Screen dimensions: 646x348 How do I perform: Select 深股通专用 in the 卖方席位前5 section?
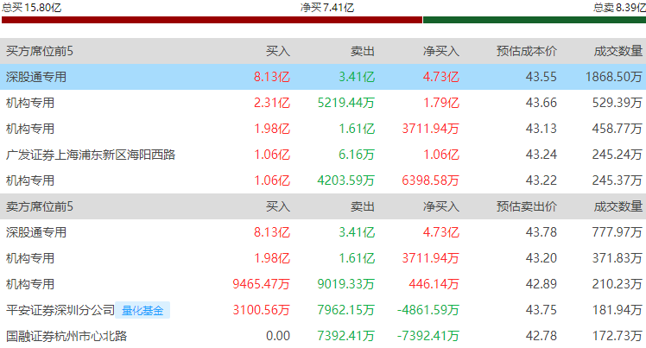click(x=36, y=232)
